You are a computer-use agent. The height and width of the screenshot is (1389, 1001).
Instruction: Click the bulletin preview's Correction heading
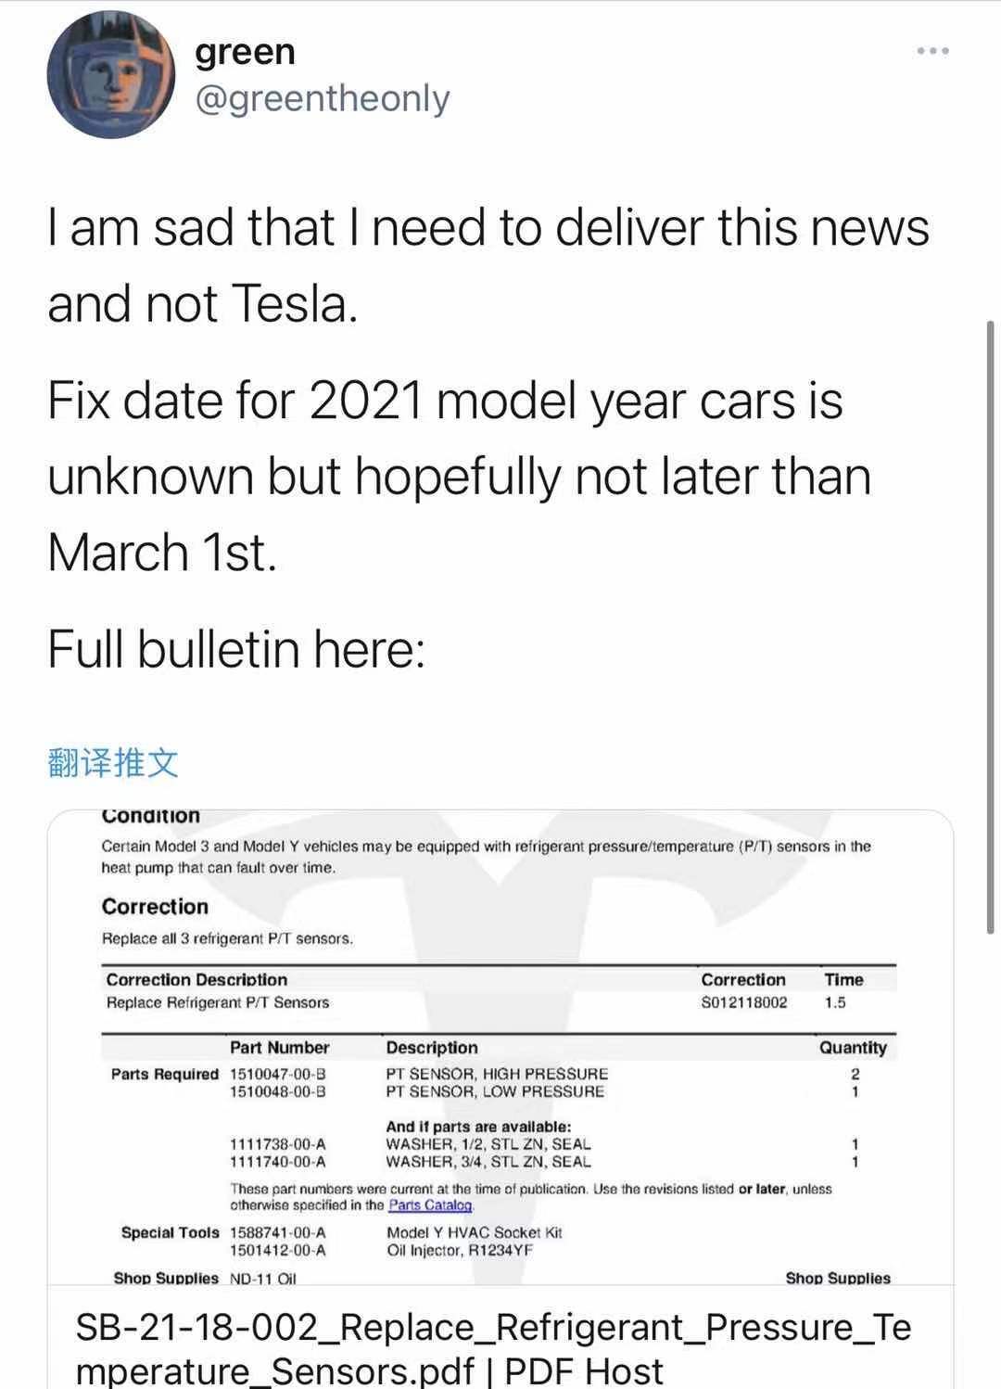(155, 906)
